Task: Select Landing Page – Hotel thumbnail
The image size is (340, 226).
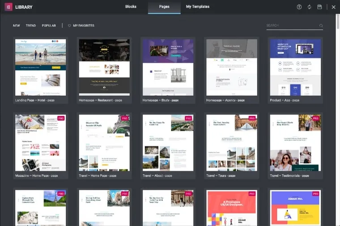Action: [41, 67]
